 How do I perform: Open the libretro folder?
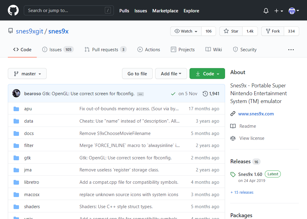click(32, 183)
